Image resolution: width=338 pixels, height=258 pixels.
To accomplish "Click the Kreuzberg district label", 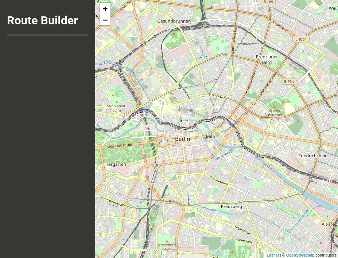I will point(231,206).
